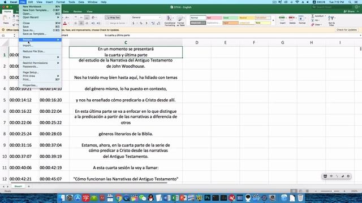
Task: Expand the cell styles gallery arrow
Action: coord(273,20)
